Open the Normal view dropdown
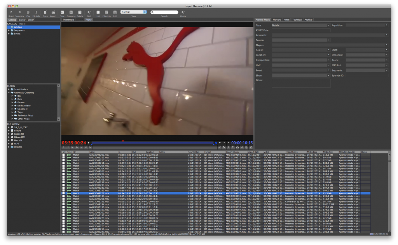The width and height of the screenshot is (398, 245). [x=133, y=12]
